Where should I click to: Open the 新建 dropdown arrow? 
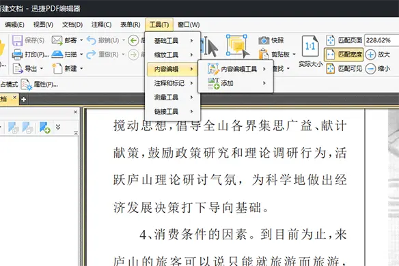click(x=81, y=69)
